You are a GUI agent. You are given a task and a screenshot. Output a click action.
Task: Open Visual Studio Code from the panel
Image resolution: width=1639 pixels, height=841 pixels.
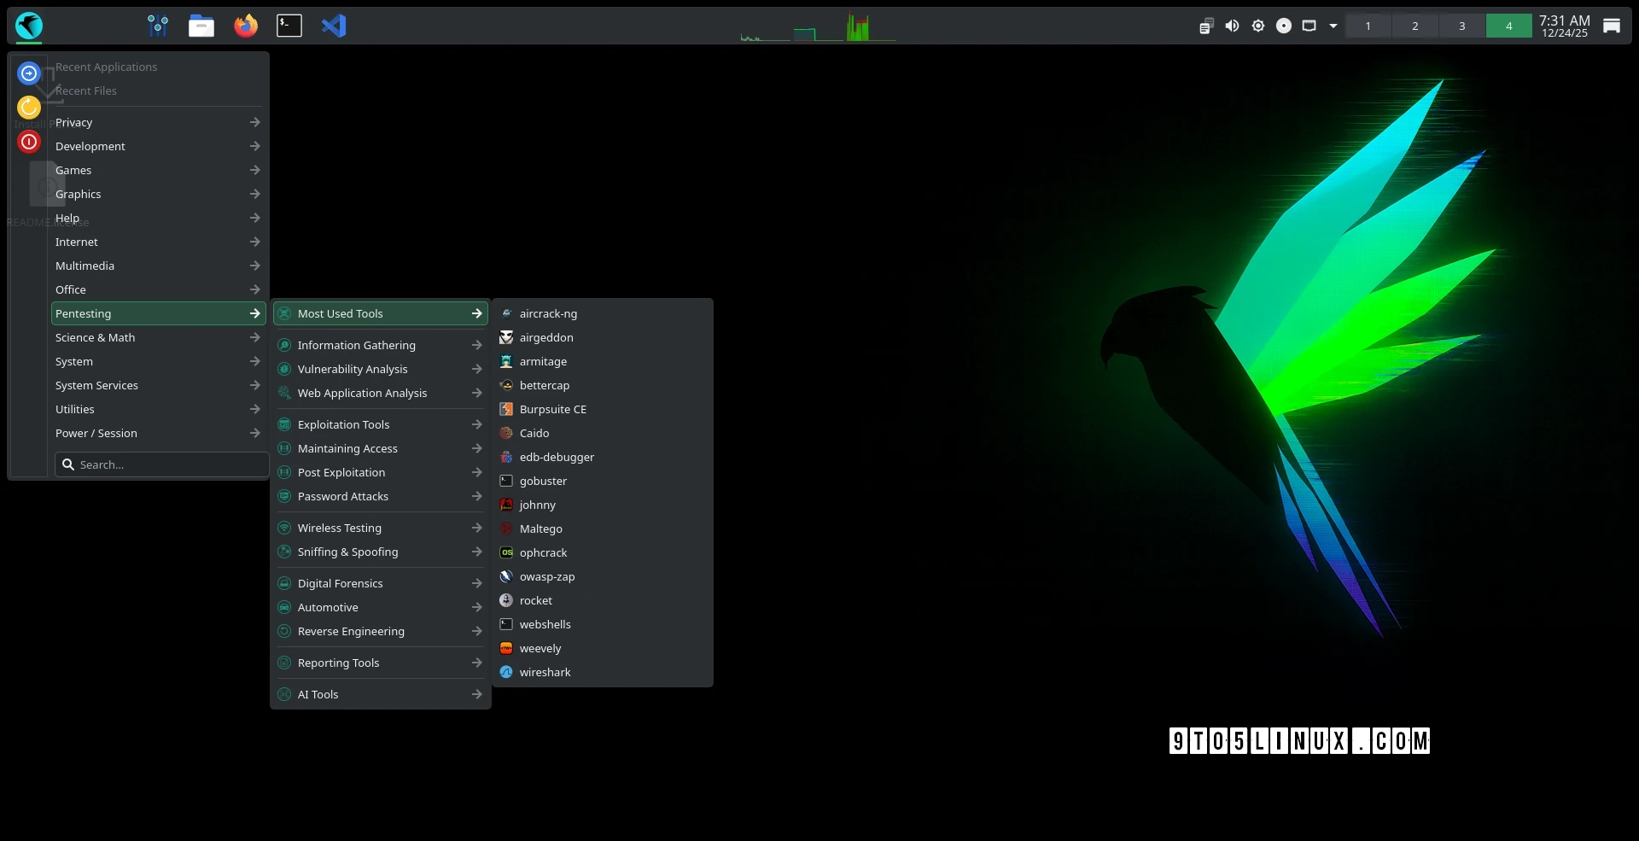pyautogui.click(x=334, y=26)
